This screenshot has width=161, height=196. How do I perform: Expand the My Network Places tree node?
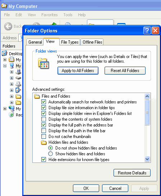click(x=5, y=108)
